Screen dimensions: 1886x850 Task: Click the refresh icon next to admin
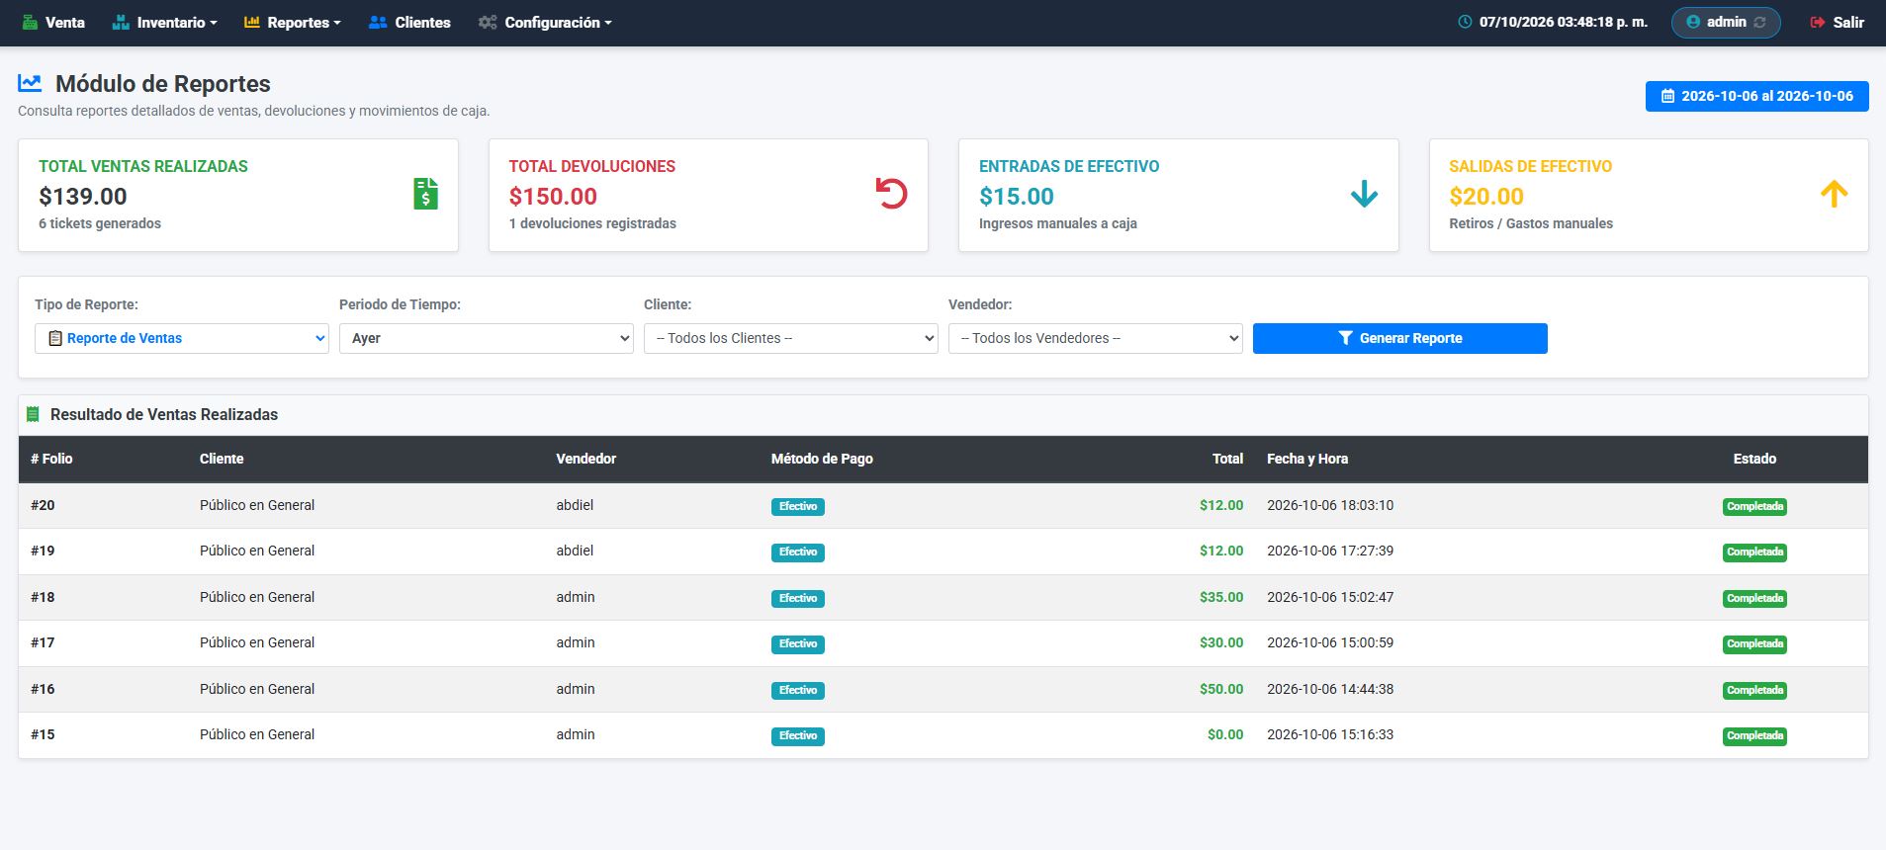(1759, 23)
